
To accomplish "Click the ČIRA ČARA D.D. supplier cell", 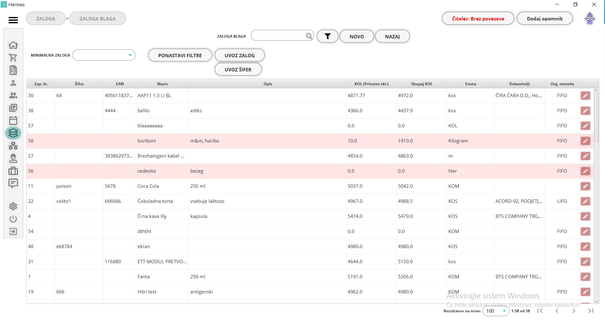I will 519,96.
